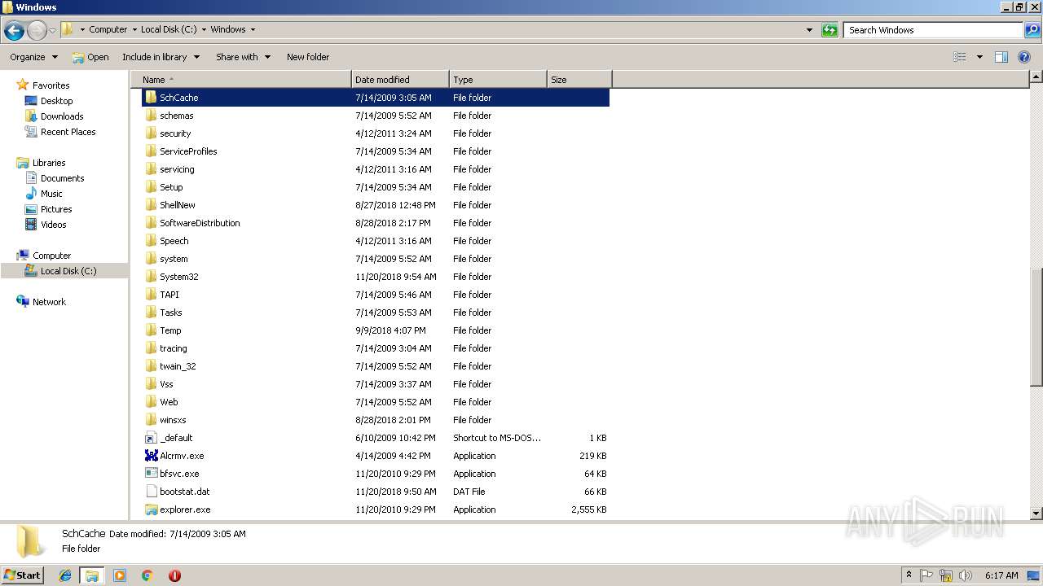Select the Alcrmv.exe application icon
This screenshot has width=1043, height=586.
(151, 456)
